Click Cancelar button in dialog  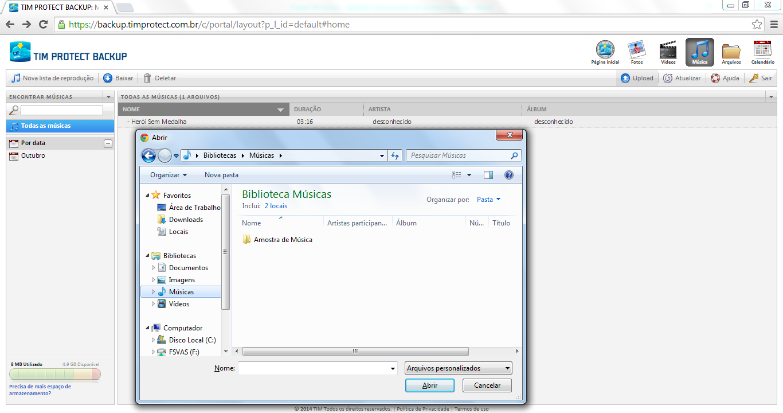click(x=487, y=385)
